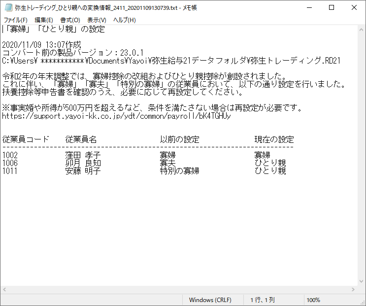Click the horizontal scrollbar left arrow

click(x=4, y=289)
